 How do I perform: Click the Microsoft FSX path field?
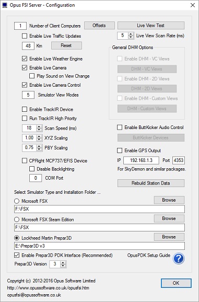pyautogui.click(x=99, y=209)
